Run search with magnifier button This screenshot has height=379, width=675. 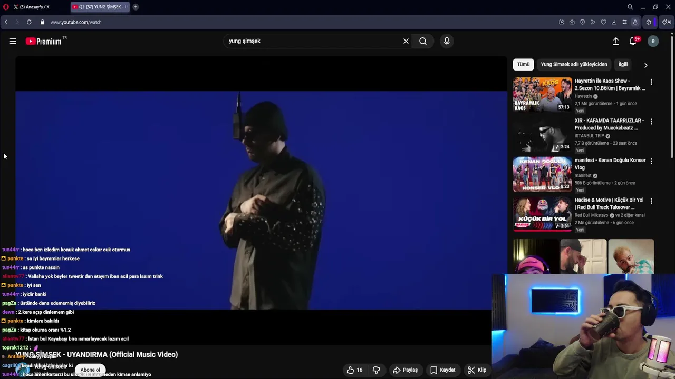pos(423,41)
